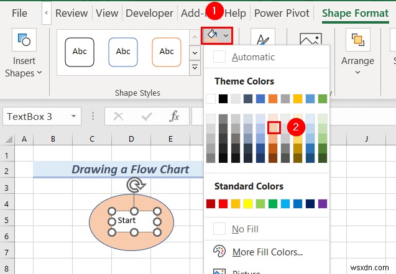Select row 2 header

coord(7,171)
